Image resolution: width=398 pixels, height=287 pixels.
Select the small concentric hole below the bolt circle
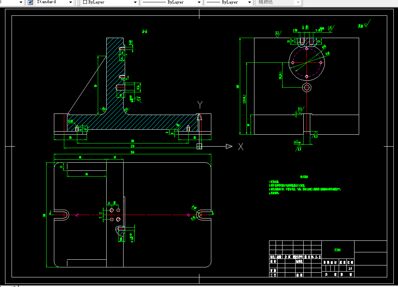pos(307,88)
